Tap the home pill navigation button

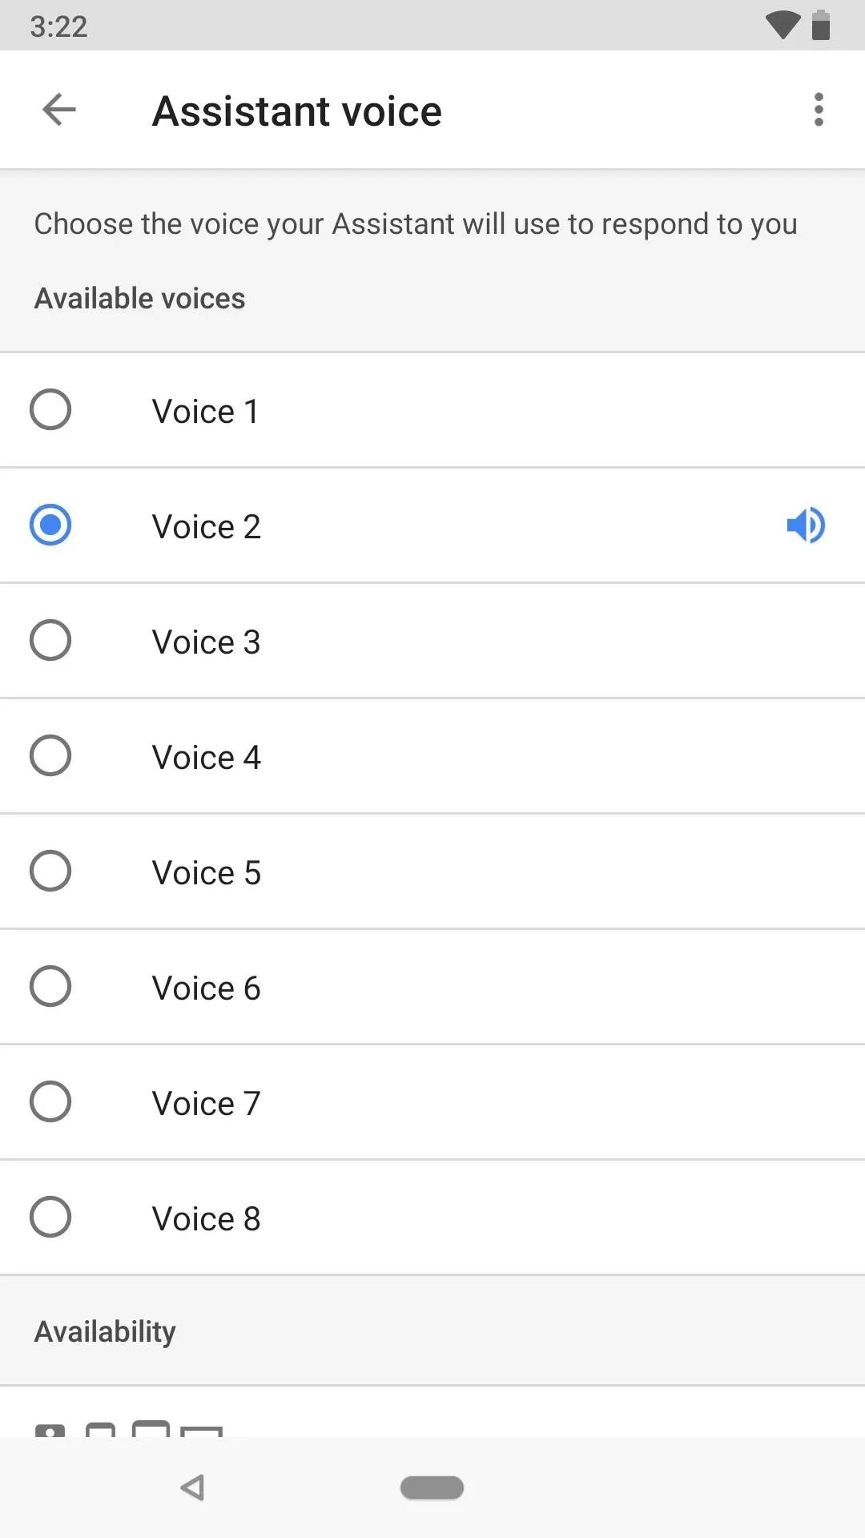click(432, 1488)
